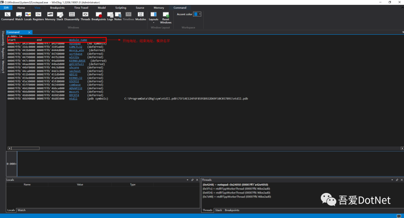This screenshot has height=218, width=404.
Task: Open the GDI32 module link
Action: 73,74
